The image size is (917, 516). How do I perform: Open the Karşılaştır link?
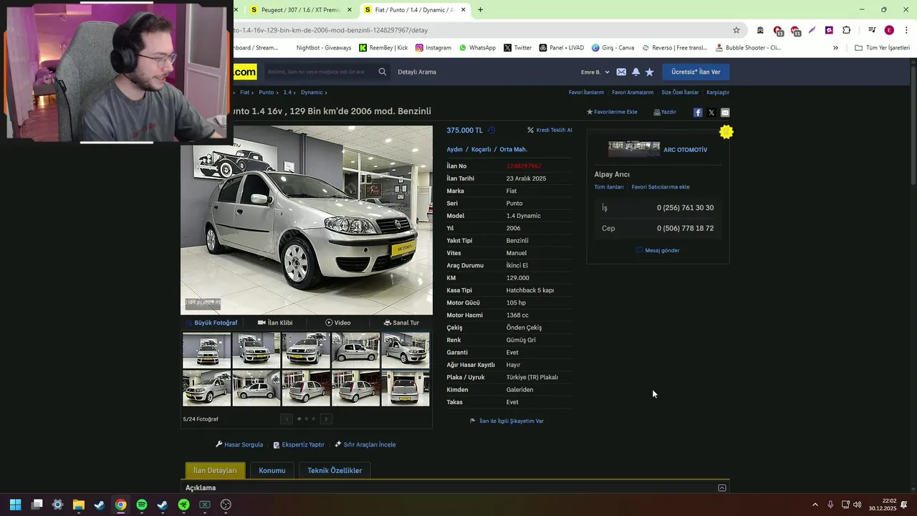(x=718, y=92)
